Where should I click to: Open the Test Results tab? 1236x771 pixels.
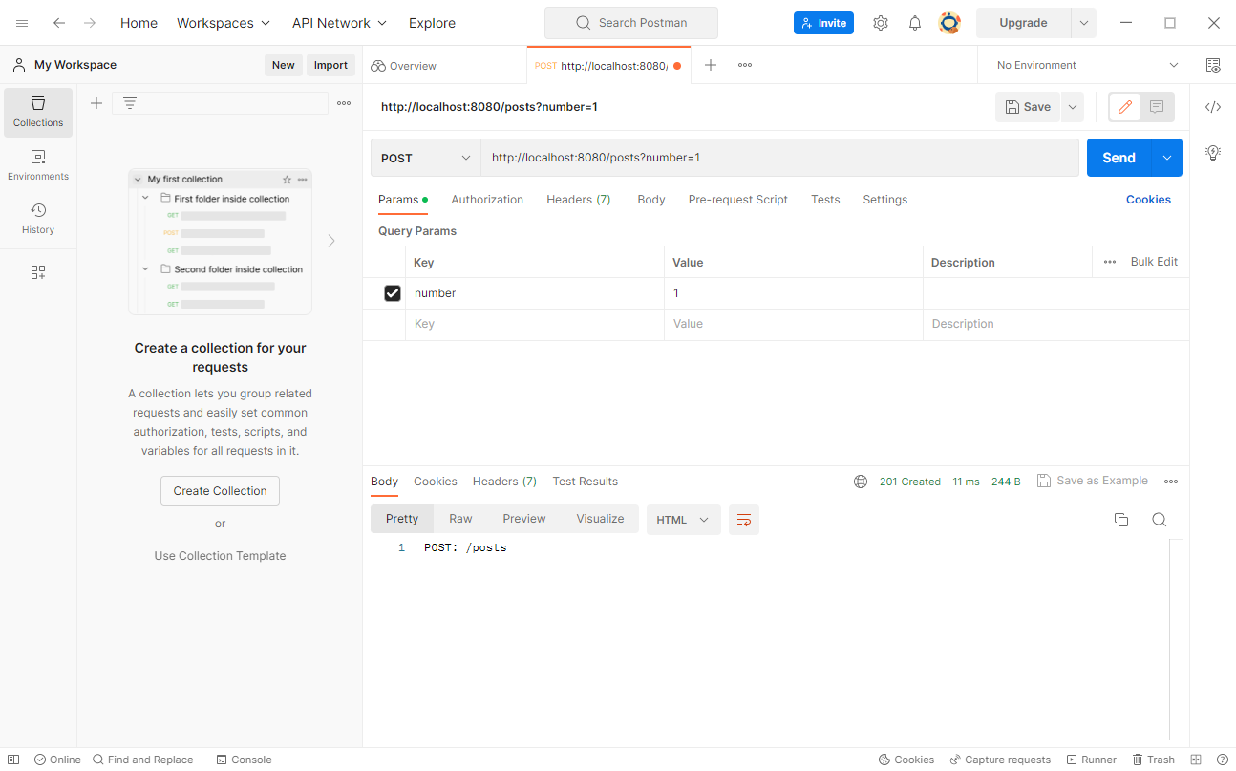click(x=586, y=482)
